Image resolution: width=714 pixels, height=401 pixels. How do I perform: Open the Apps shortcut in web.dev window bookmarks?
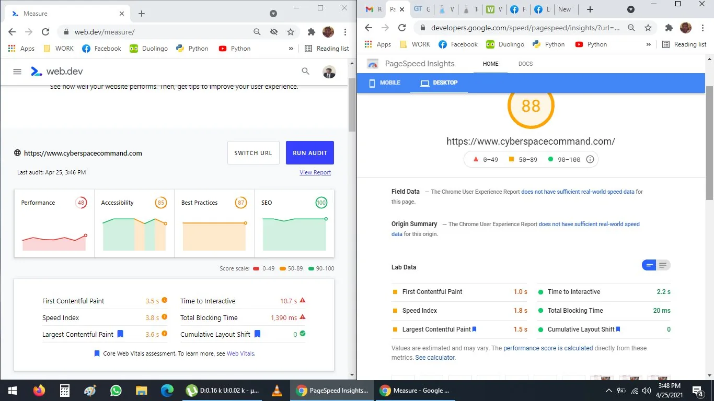(21, 49)
